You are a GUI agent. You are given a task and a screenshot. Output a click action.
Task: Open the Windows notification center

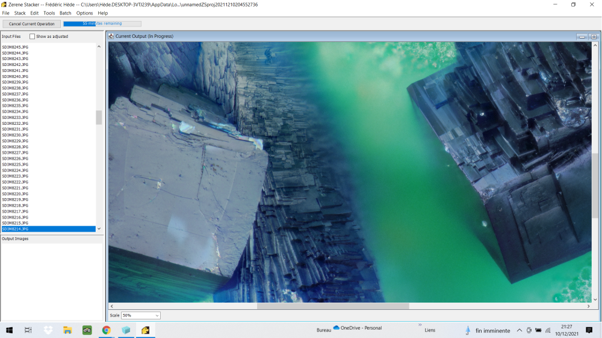[589, 330]
